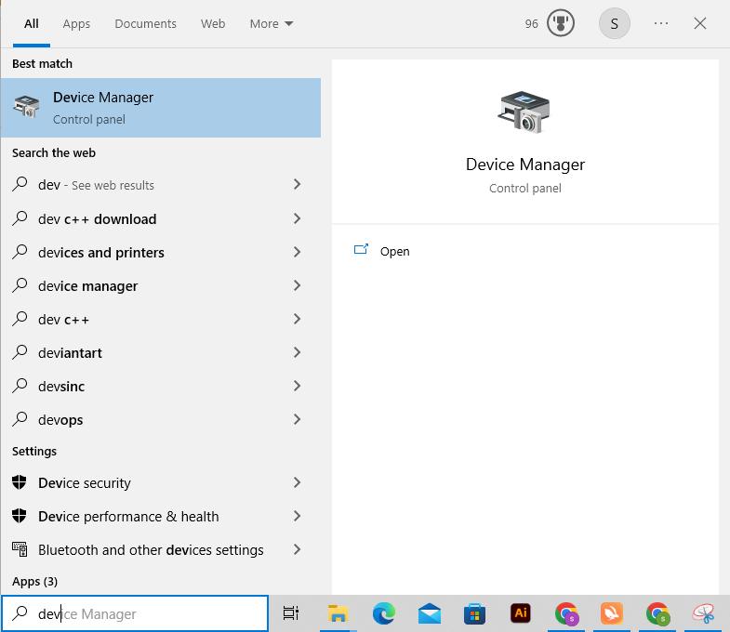Open Adobe Illustrator from the taskbar
The height and width of the screenshot is (632, 730).
pyautogui.click(x=521, y=613)
